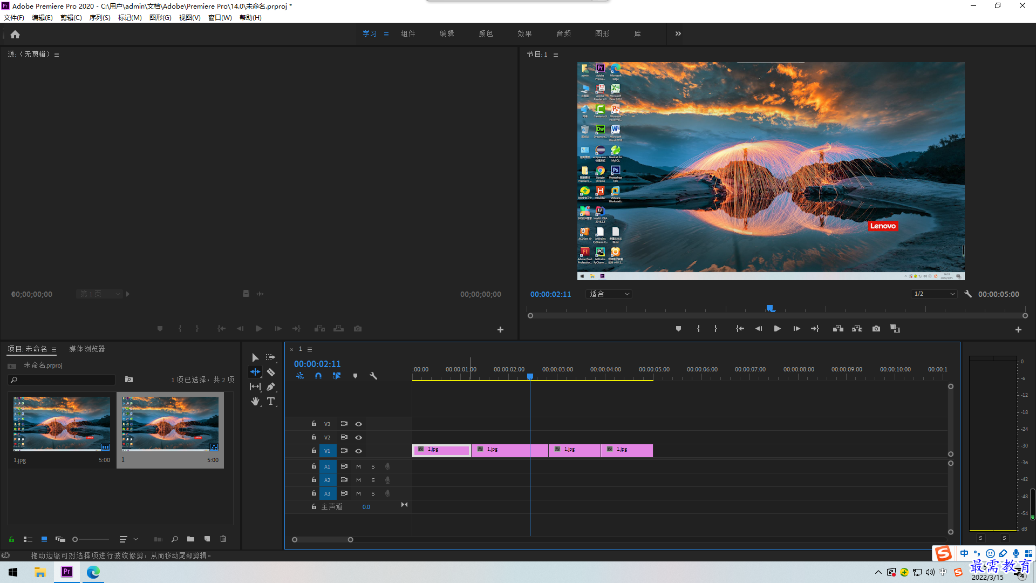Toggle visibility eye of track V1
This screenshot has width=1036, height=583.
(358, 451)
